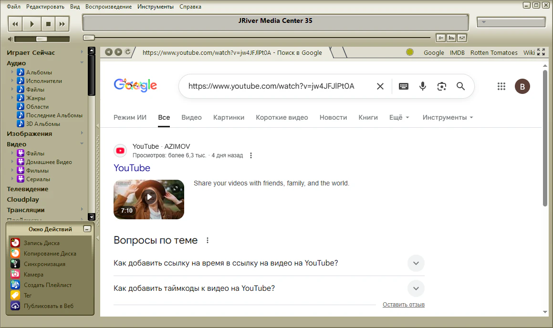Open the Google apps grid icon
This screenshot has width=553, height=328.
point(501,86)
